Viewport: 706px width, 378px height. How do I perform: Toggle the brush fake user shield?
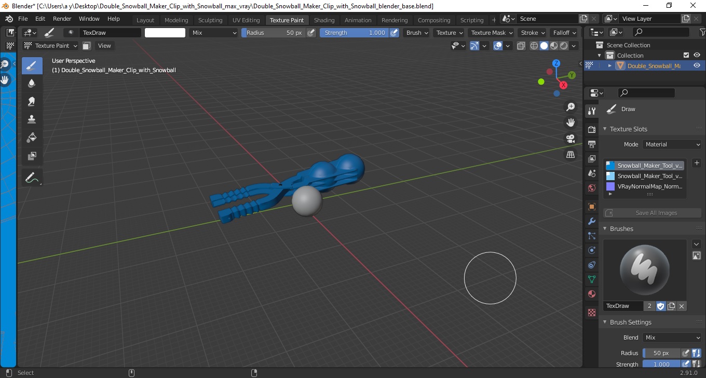(x=661, y=306)
